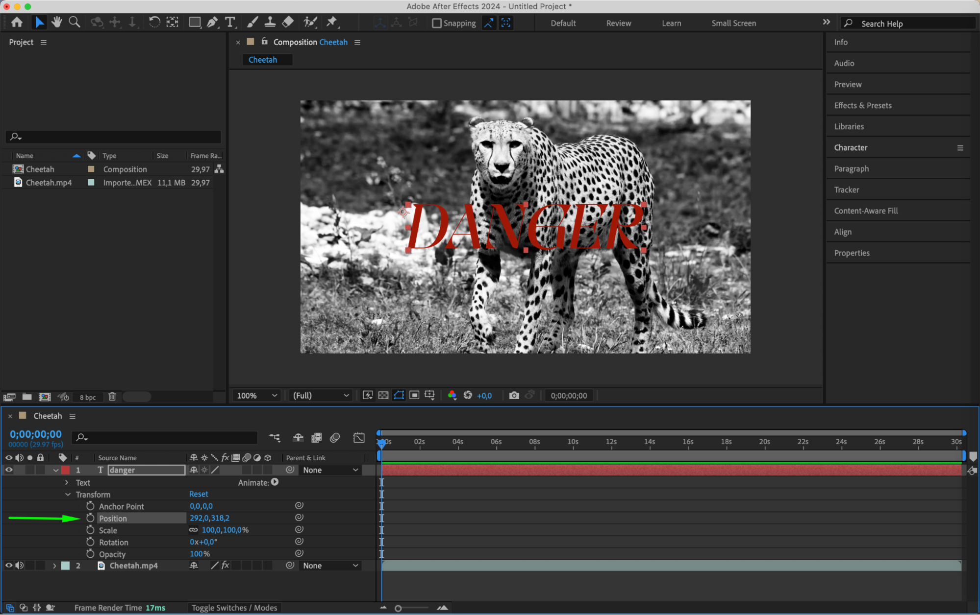This screenshot has width=980, height=615.
Task: Delete selected project item with trash icon
Action: [x=112, y=397]
